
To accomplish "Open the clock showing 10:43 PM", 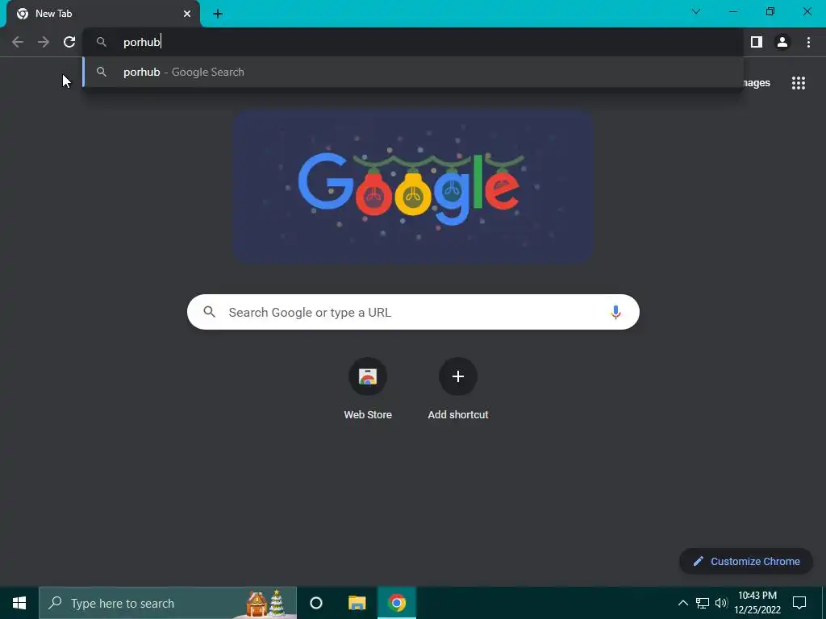I will coord(757,603).
